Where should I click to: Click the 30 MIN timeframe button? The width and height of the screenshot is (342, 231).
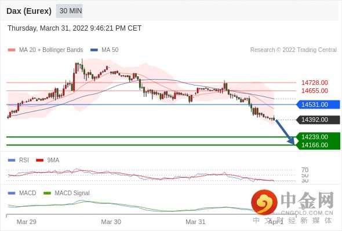click(x=70, y=11)
